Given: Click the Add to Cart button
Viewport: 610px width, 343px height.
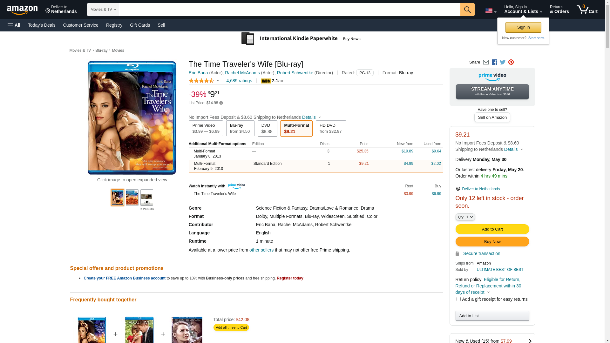Looking at the screenshot, I should pos(492,229).
